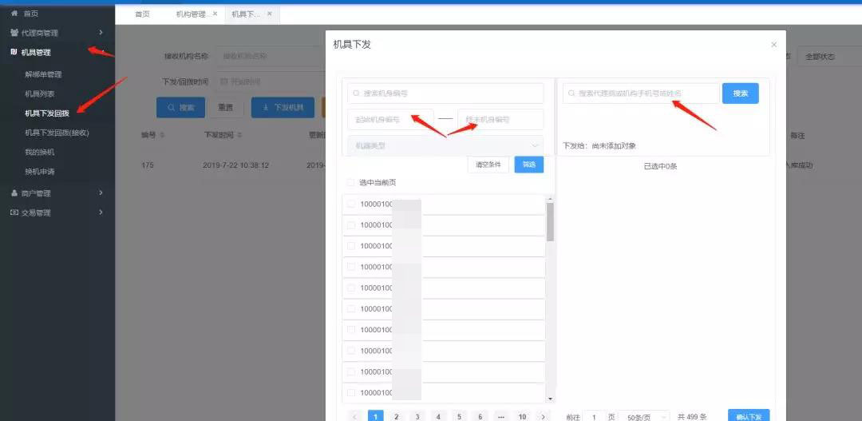Image resolution: width=862 pixels, height=421 pixels.
Task: Click the 机具管理 sidebar menu icon
Action: pyautogui.click(x=14, y=52)
